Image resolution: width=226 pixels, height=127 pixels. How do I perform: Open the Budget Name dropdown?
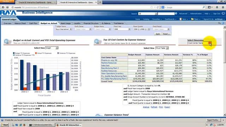pyautogui.click(x=110, y=29)
